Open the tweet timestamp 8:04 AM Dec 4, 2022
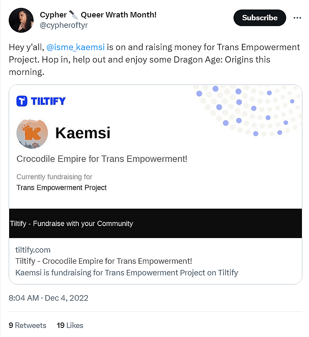 49,298
